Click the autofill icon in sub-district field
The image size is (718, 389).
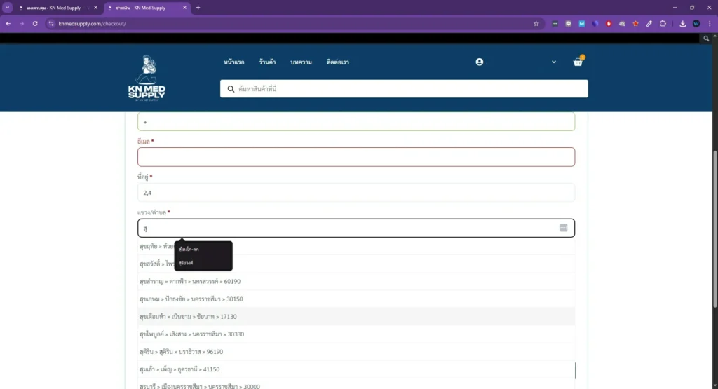coord(563,228)
